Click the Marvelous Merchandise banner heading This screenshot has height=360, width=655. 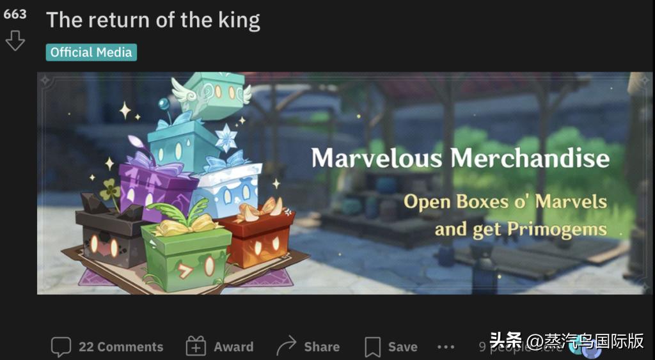click(460, 159)
